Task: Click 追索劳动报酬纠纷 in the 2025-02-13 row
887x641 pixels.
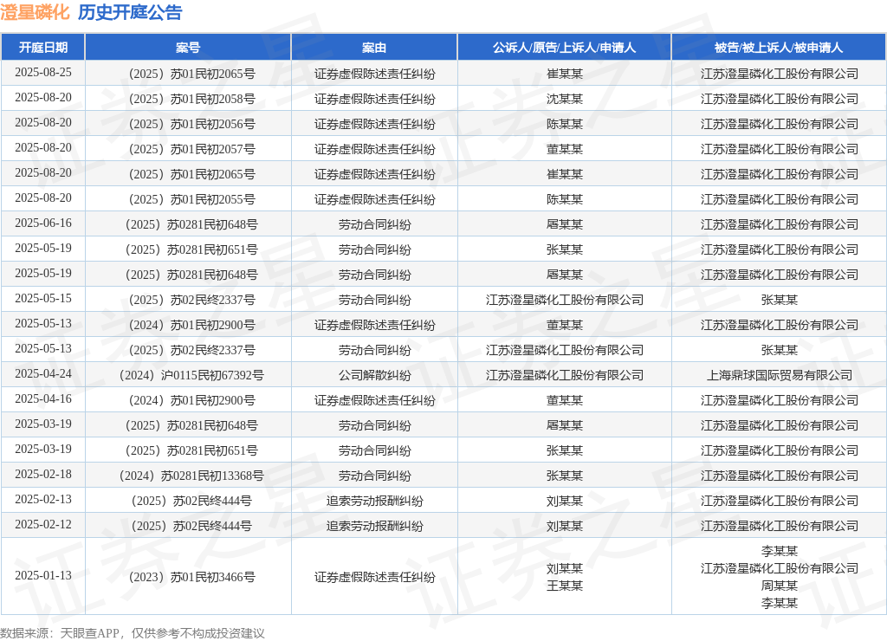Action: coord(374,501)
